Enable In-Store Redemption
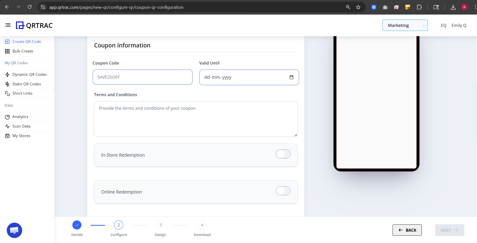The width and height of the screenshot is (477, 243). [x=283, y=154]
